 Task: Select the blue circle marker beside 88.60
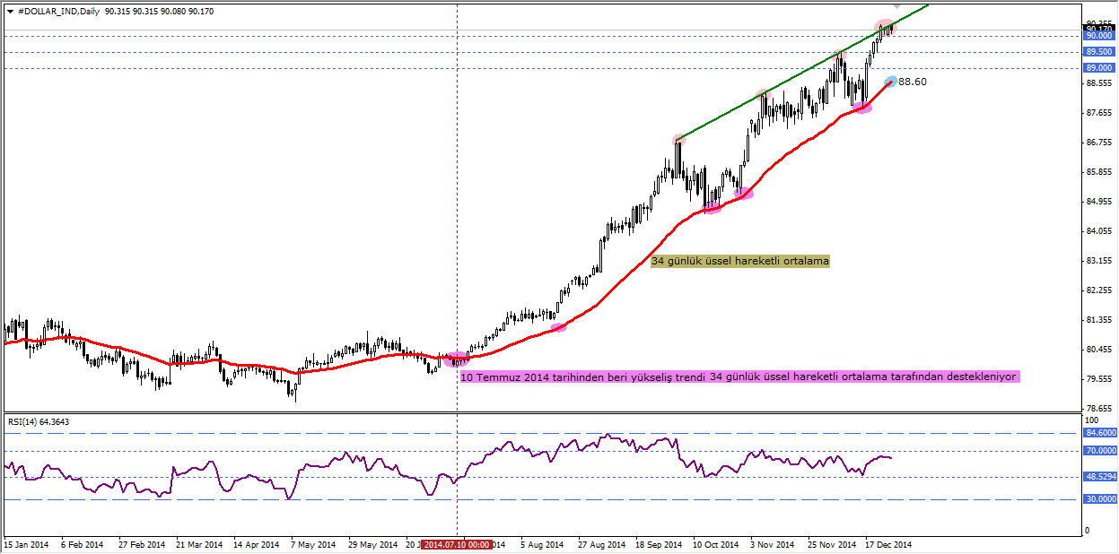click(x=890, y=82)
